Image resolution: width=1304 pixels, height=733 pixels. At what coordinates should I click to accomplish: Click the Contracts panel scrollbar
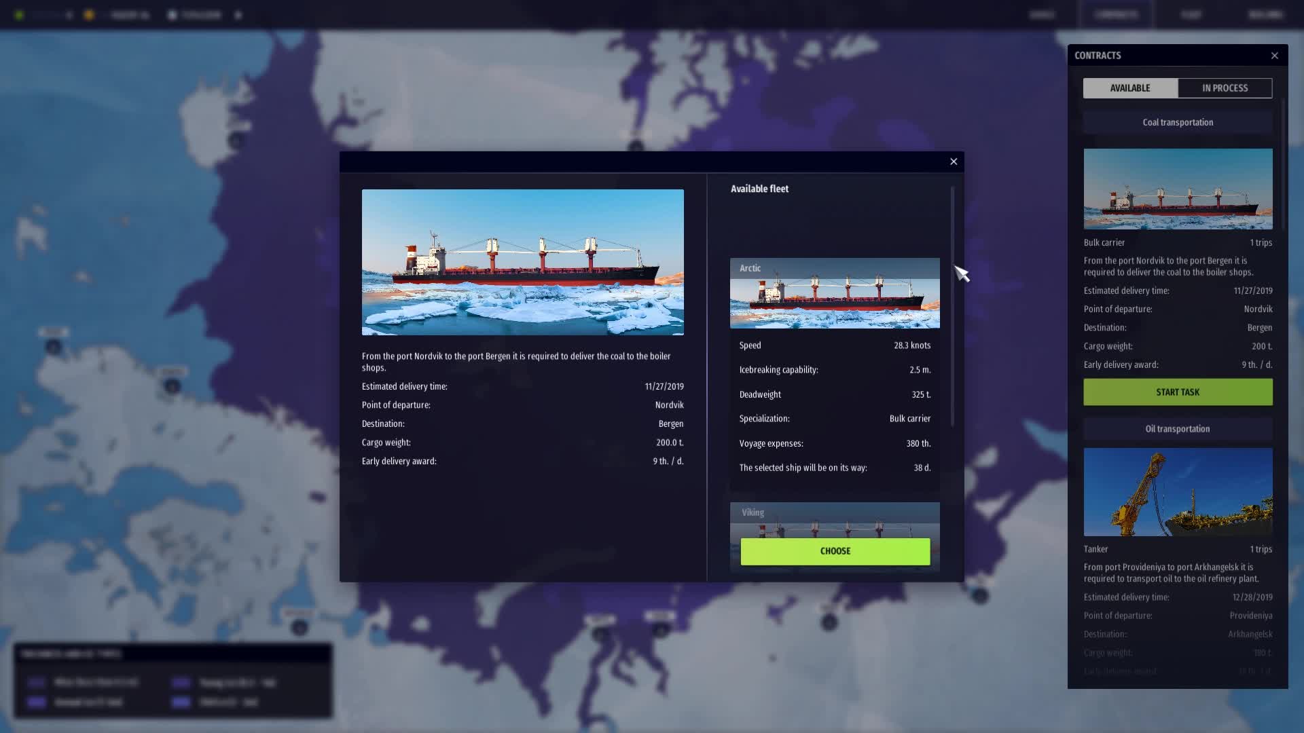pyautogui.click(x=1283, y=163)
